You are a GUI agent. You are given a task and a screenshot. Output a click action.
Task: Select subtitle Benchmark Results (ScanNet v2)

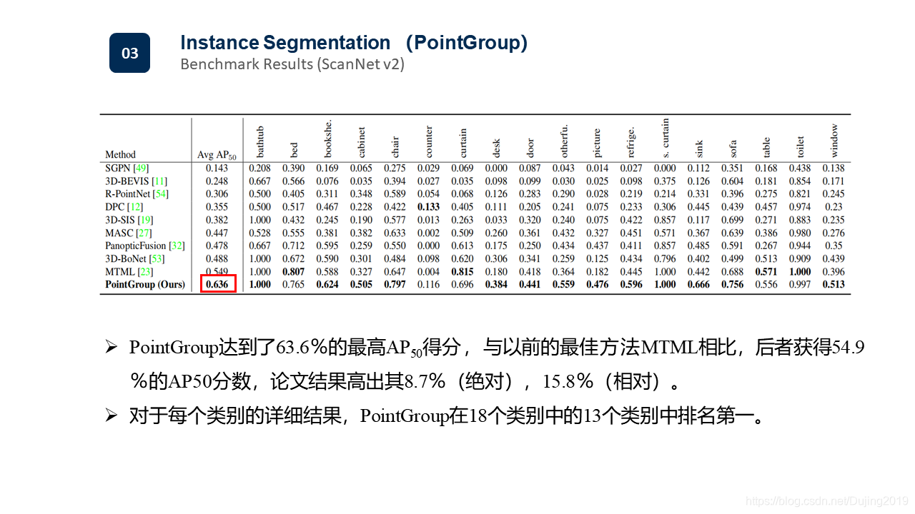point(292,64)
